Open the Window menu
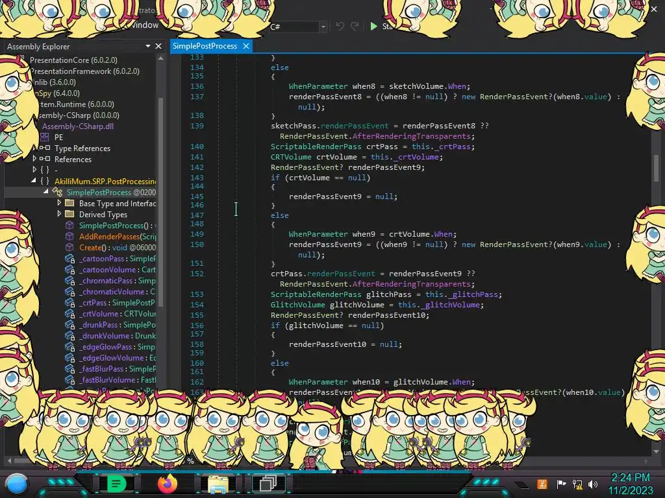This screenshot has height=498, width=665. [x=144, y=25]
